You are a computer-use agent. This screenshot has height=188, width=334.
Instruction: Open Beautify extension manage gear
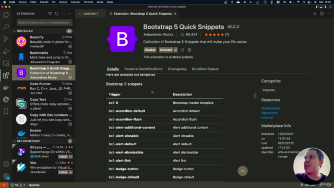point(70,46)
